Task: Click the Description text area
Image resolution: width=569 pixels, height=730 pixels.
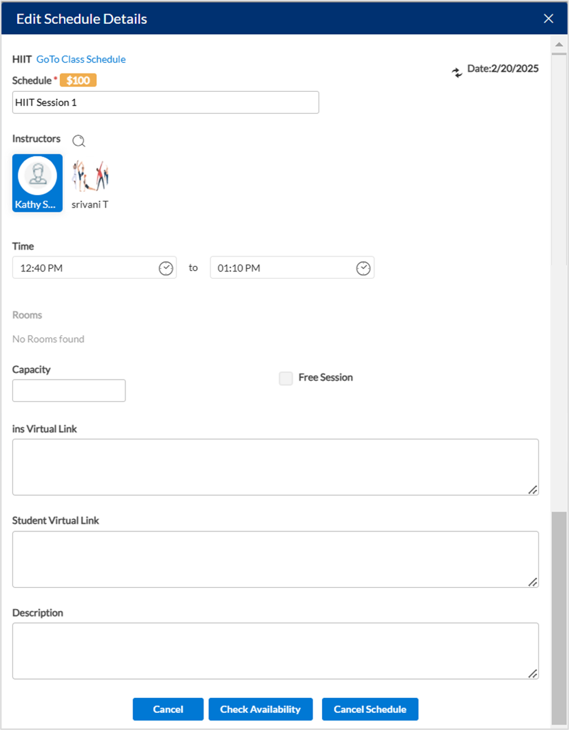Action: click(x=276, y=651)
